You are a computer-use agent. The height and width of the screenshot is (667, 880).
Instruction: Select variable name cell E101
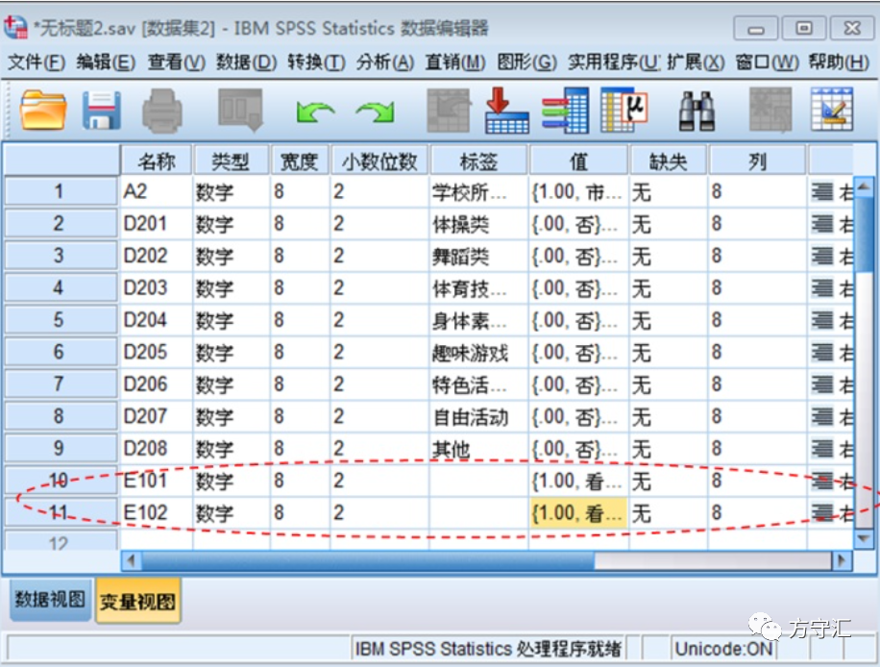click(157, 480)
